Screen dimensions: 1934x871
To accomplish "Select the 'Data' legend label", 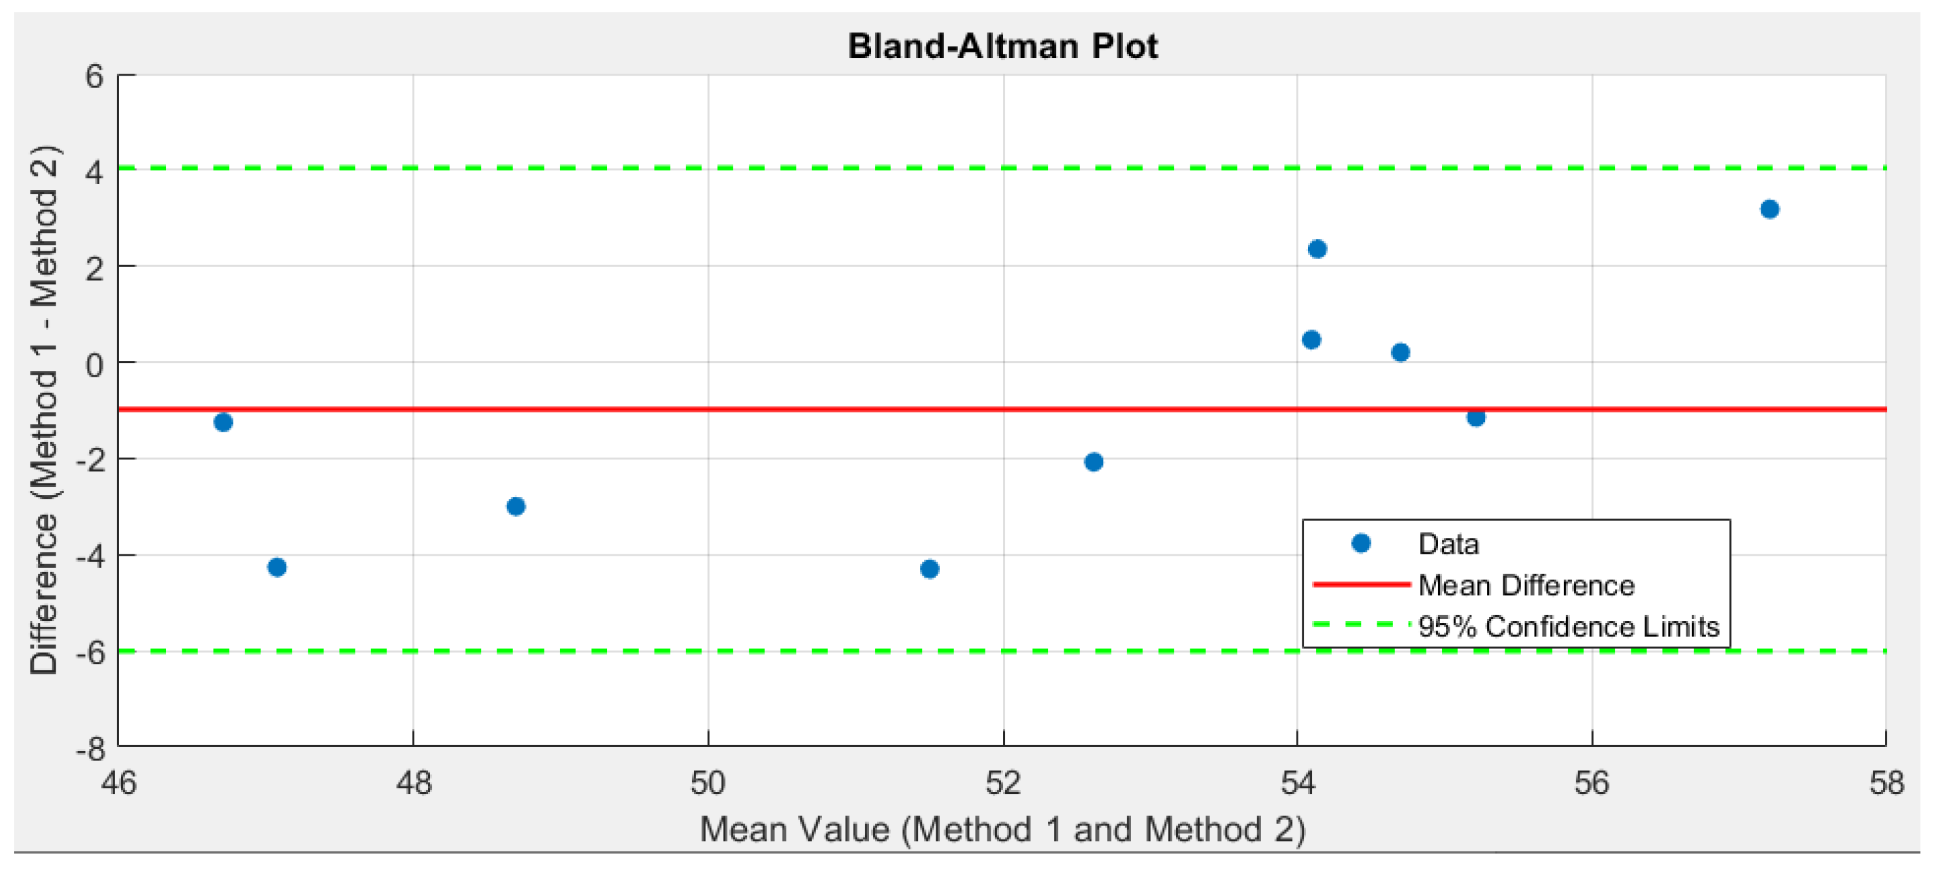I will [x=1448, y=544].
